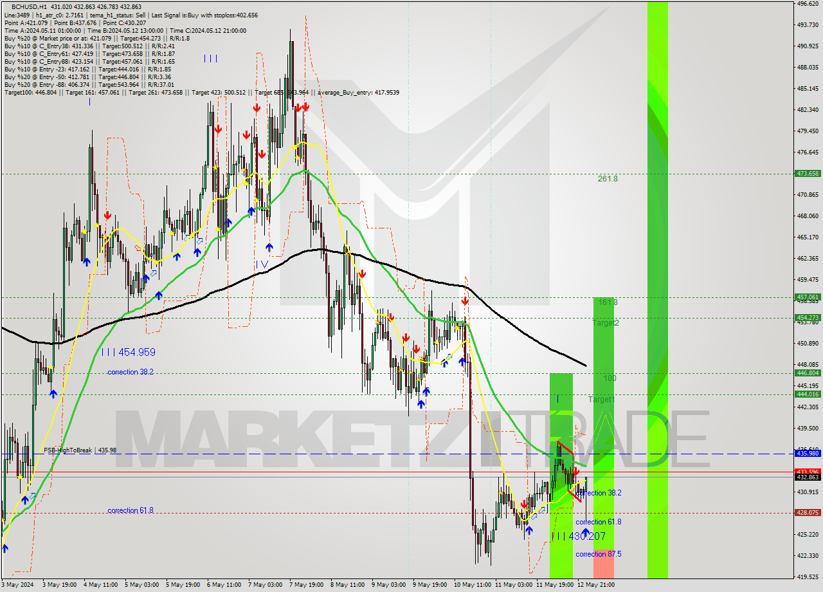This screenshot has width=823, height=592.
Task: Click the green 457.061 price tag
Action: (808, 297)
